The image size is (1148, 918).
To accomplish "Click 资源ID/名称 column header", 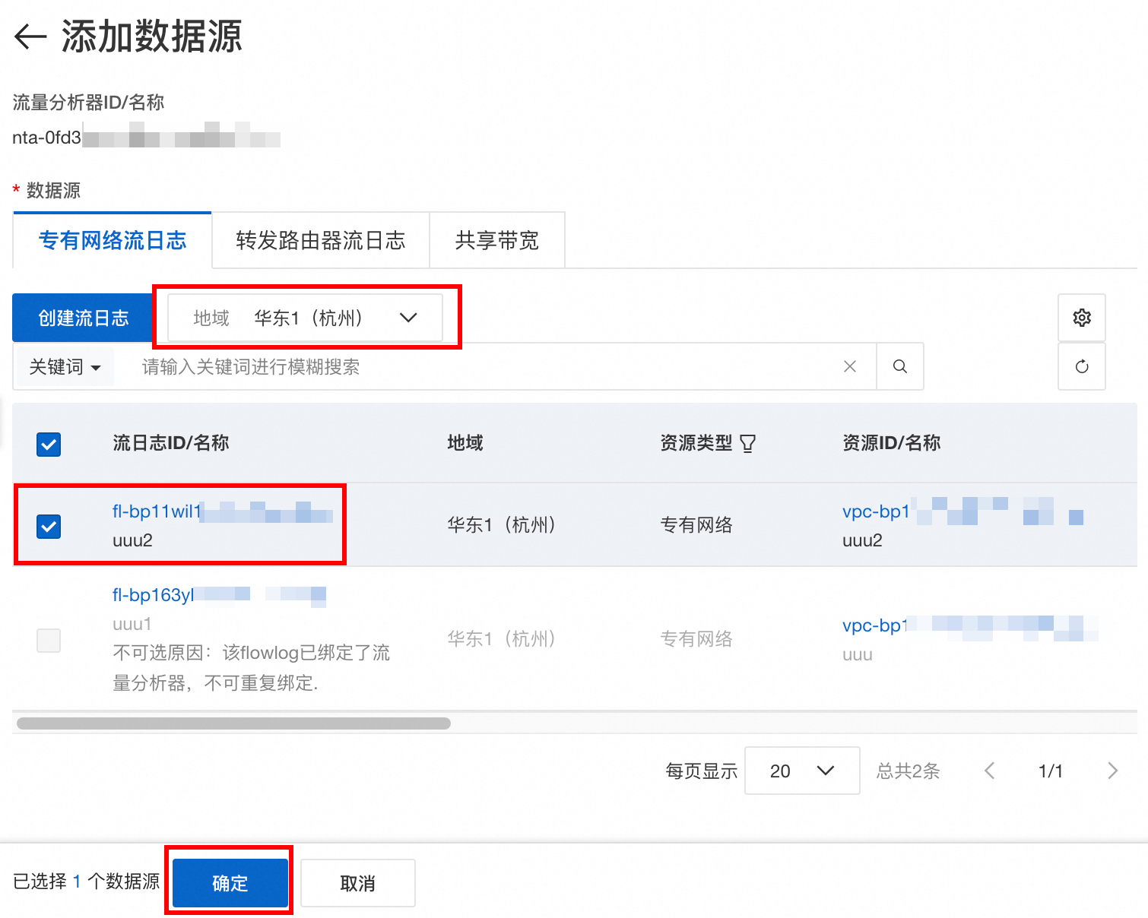I will point(891,443).
